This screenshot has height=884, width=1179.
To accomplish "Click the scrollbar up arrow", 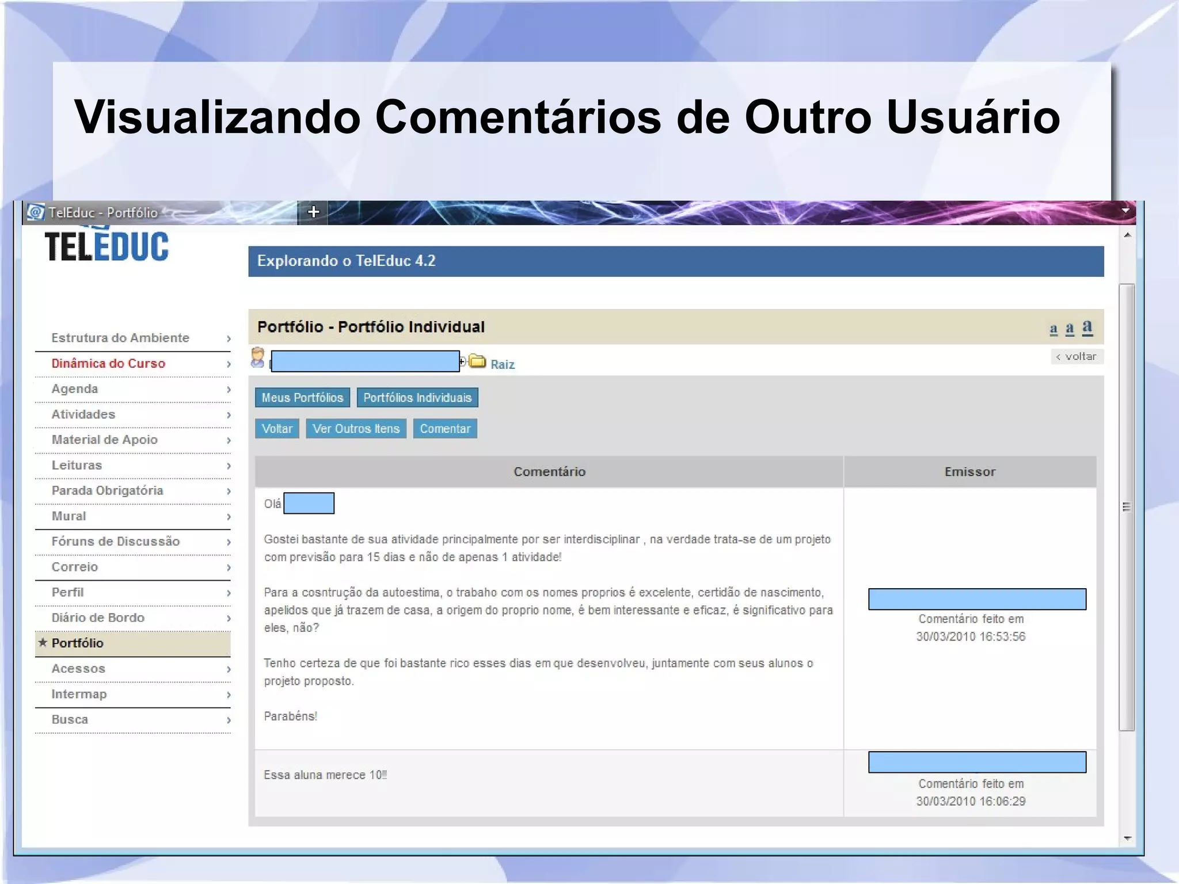I will [1127, 235].
